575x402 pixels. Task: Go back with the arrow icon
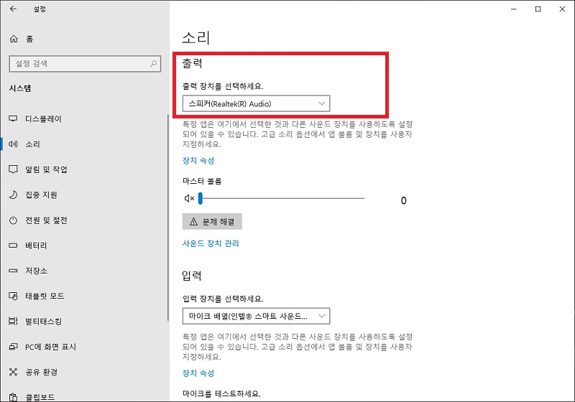13,9
